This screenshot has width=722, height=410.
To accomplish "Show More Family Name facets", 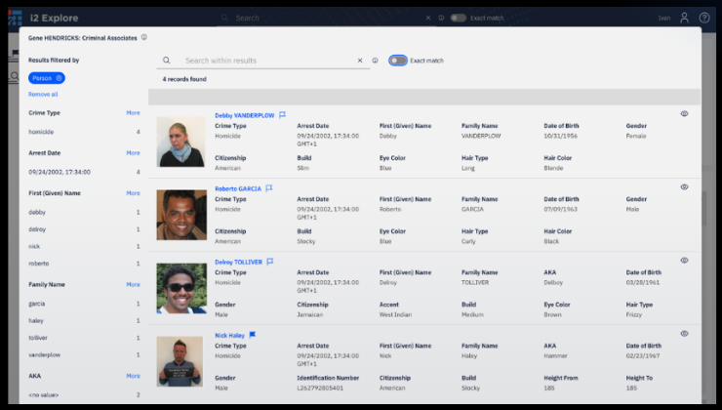I will coord(133,285).
